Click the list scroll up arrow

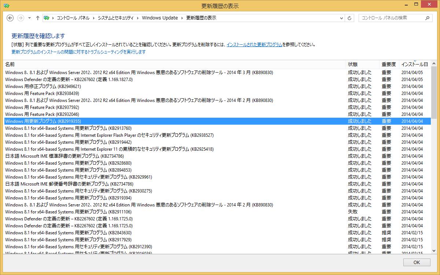coord(434,64)
